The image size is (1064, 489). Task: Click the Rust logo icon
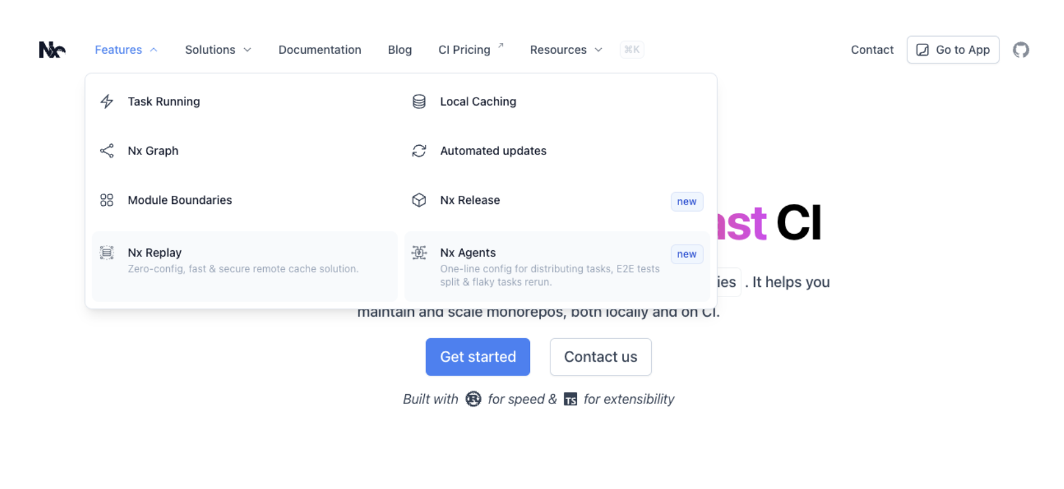tap(473, 399)
